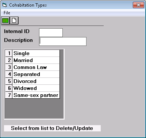Select the Separated row in list
146x138 pixels.
coord(36,74)
